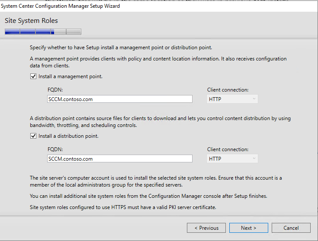Click the additional site system roles note
This screenshot has height=241, width=318.
point(148,196)
